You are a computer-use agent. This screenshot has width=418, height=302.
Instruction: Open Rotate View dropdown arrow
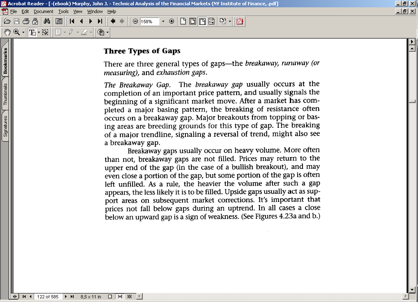click(230, 21)
